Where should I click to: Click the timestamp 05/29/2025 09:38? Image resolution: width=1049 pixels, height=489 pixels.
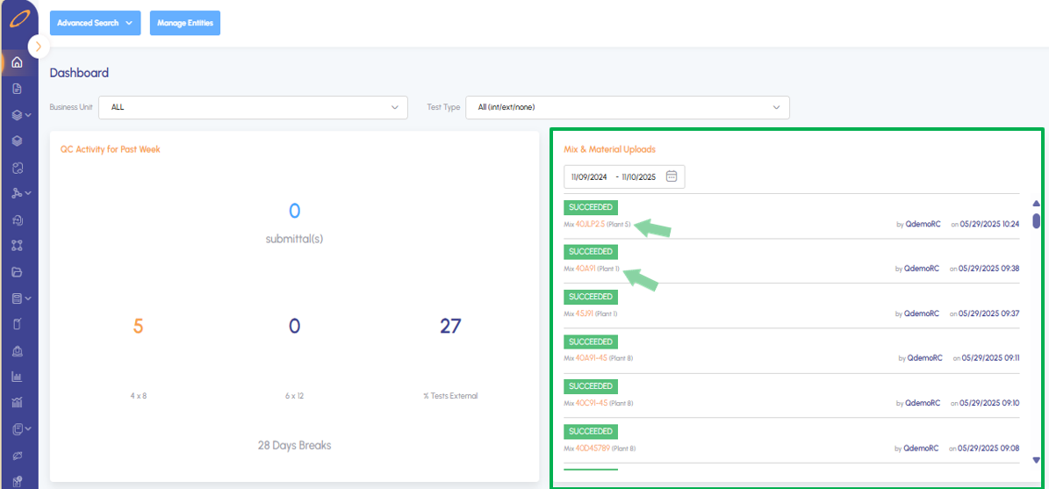[x=988, y=269]
